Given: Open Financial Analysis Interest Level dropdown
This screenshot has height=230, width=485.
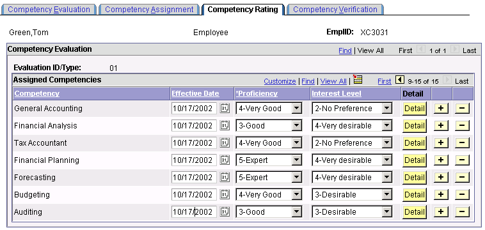Looking at the screenshot, I should (x=352, y=126).
